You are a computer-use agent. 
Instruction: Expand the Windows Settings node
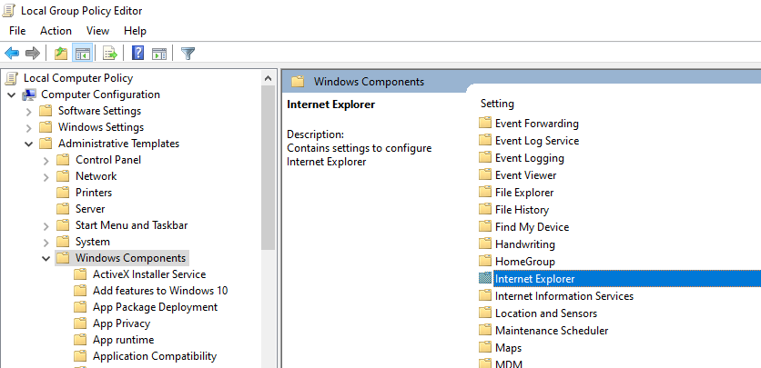tap(28, 128)
